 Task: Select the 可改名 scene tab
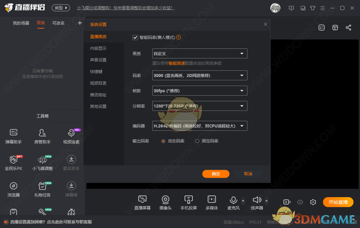pyautogui.click(x=58, y=23)
